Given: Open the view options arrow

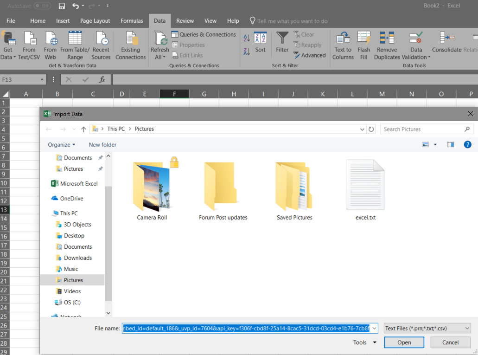Looking at the screenshot, I should 435,145.
